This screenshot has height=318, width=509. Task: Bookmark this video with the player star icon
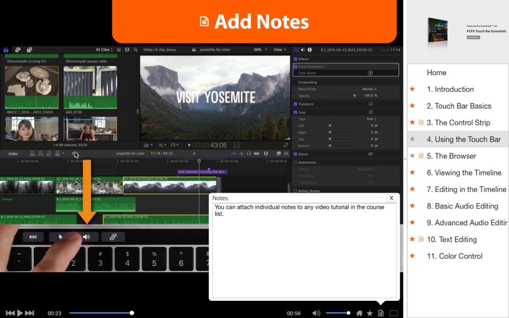tap(370, 313)
